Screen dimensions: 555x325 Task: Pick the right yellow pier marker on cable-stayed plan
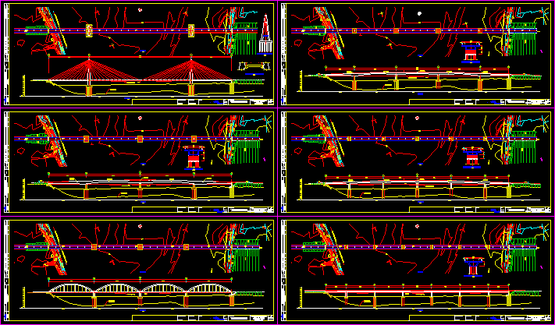191,30
